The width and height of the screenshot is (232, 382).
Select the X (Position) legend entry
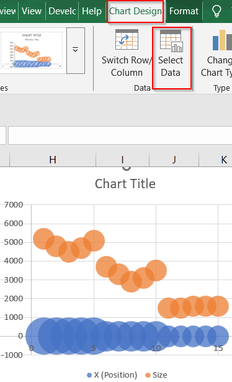coord(112,375)
